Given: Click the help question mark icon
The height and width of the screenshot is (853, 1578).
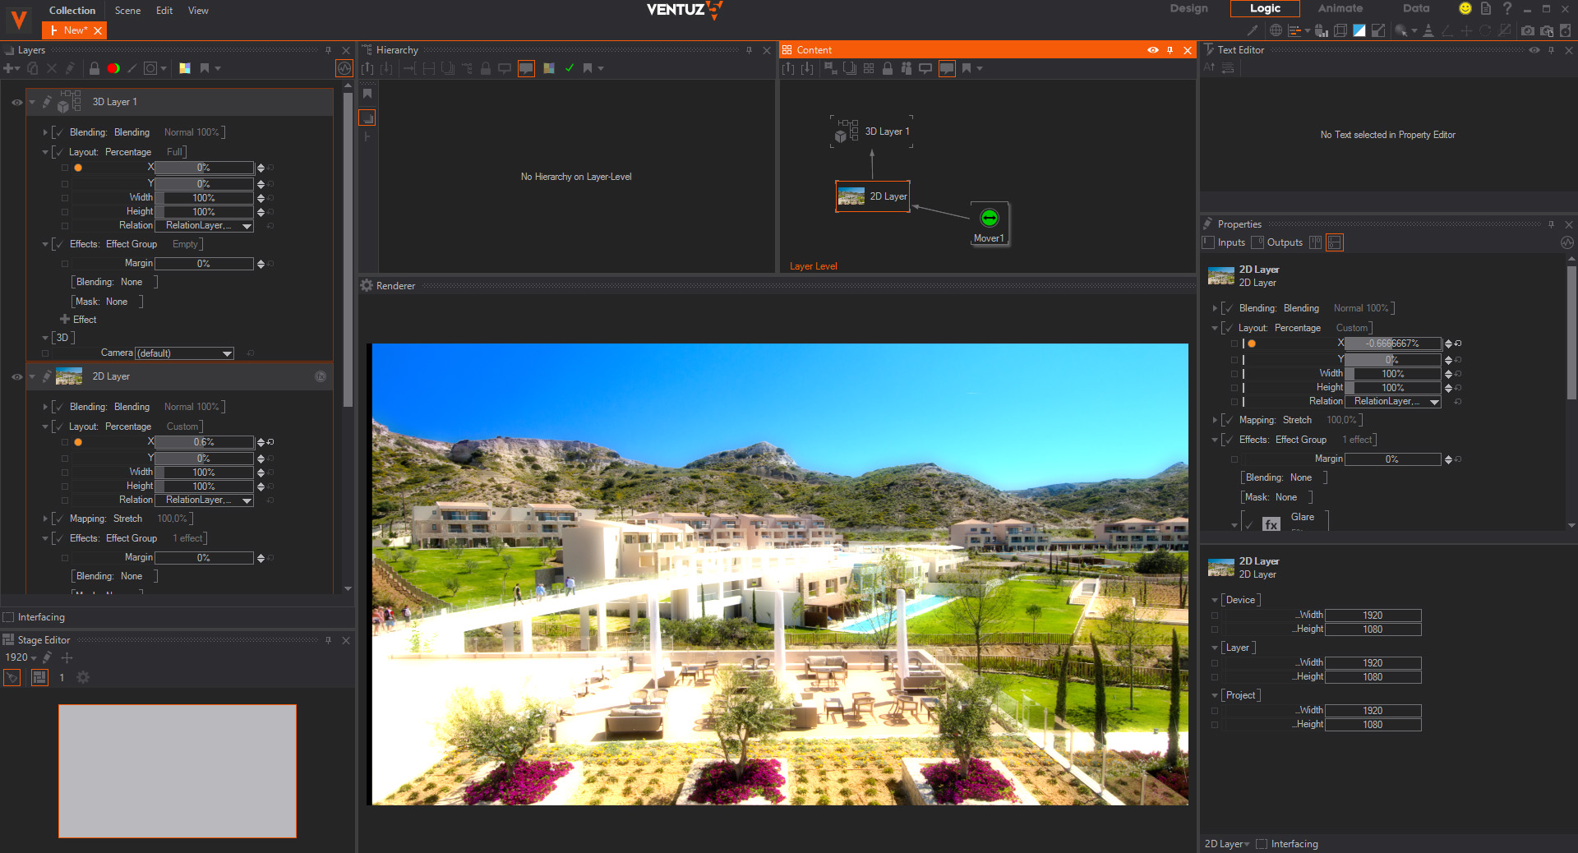Looking at the screenshot, I should coord(1507,8).
